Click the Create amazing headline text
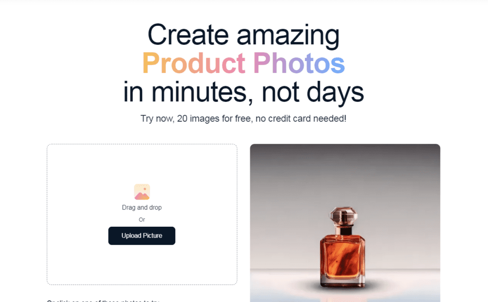 click(x=244, y=35)
